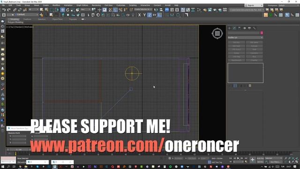The image size is (300, 169).
Task: Click Play Animation button
Action: [238, 158]
